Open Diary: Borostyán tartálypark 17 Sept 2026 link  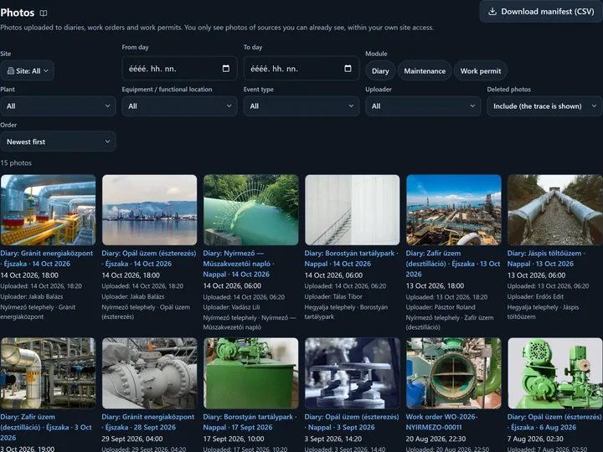click(250, 422)
